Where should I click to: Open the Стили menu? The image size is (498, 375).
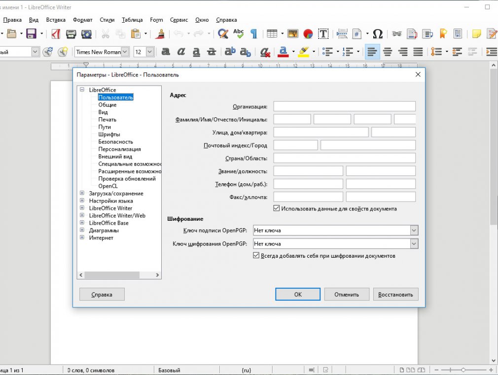(x=107, y=20)
